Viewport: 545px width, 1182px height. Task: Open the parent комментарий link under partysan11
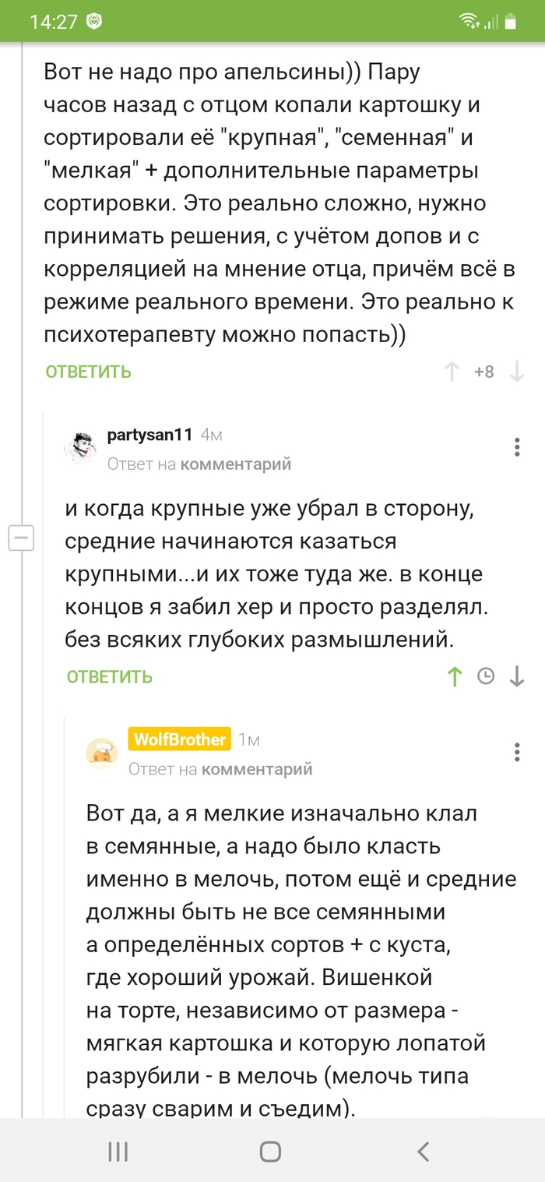coord(237,464)
